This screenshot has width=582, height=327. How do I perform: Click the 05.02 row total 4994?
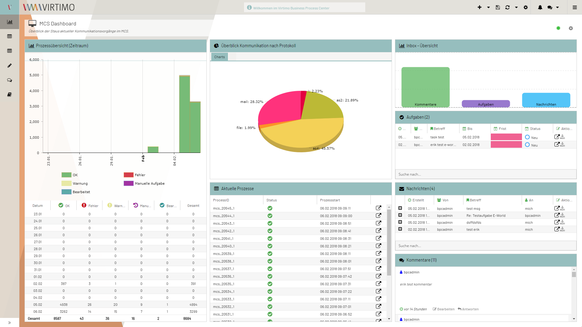click(193, 305)
